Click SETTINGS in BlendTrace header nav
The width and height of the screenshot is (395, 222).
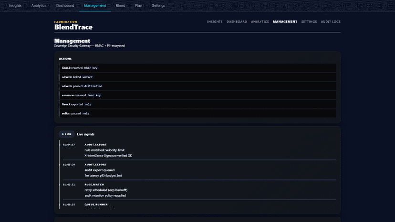click(x=309, y=22)
